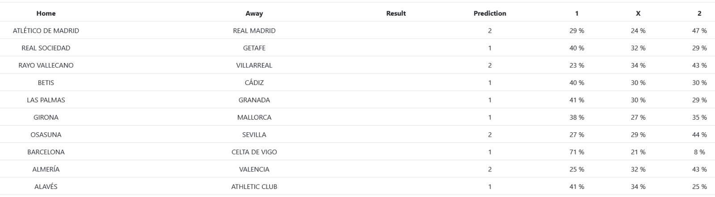
Task: Click the MALLORCA away team cell
Action: pos(254,117)
